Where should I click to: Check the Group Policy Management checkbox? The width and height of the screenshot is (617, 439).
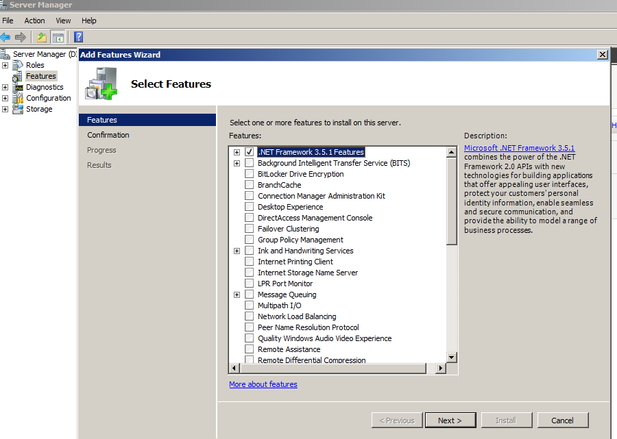(249, 240)
